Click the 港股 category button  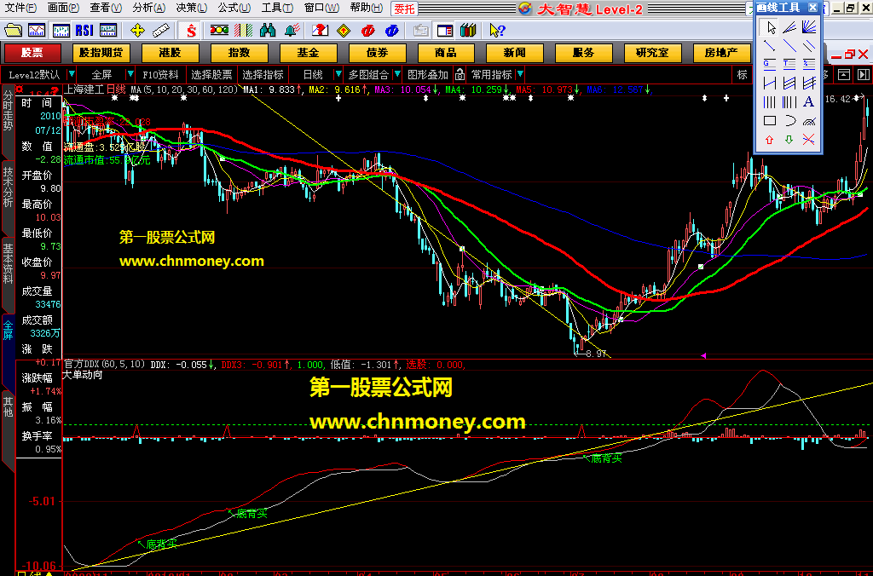(x=170, y=53)
